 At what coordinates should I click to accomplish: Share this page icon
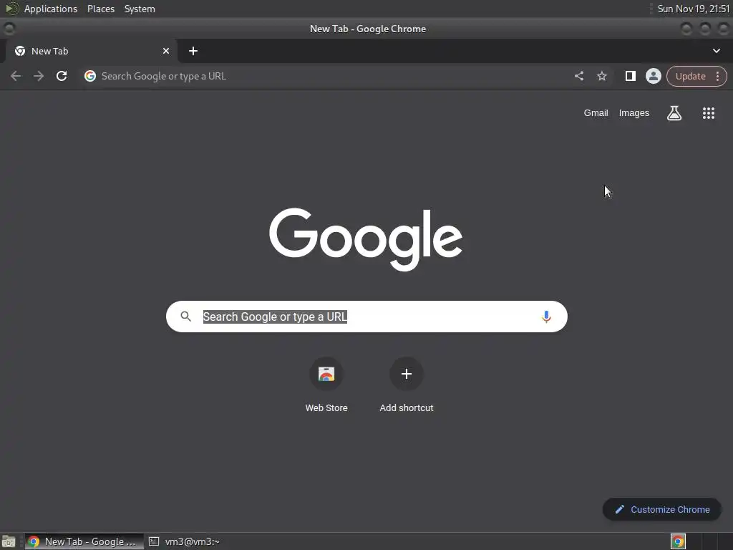tap(579, 76)
